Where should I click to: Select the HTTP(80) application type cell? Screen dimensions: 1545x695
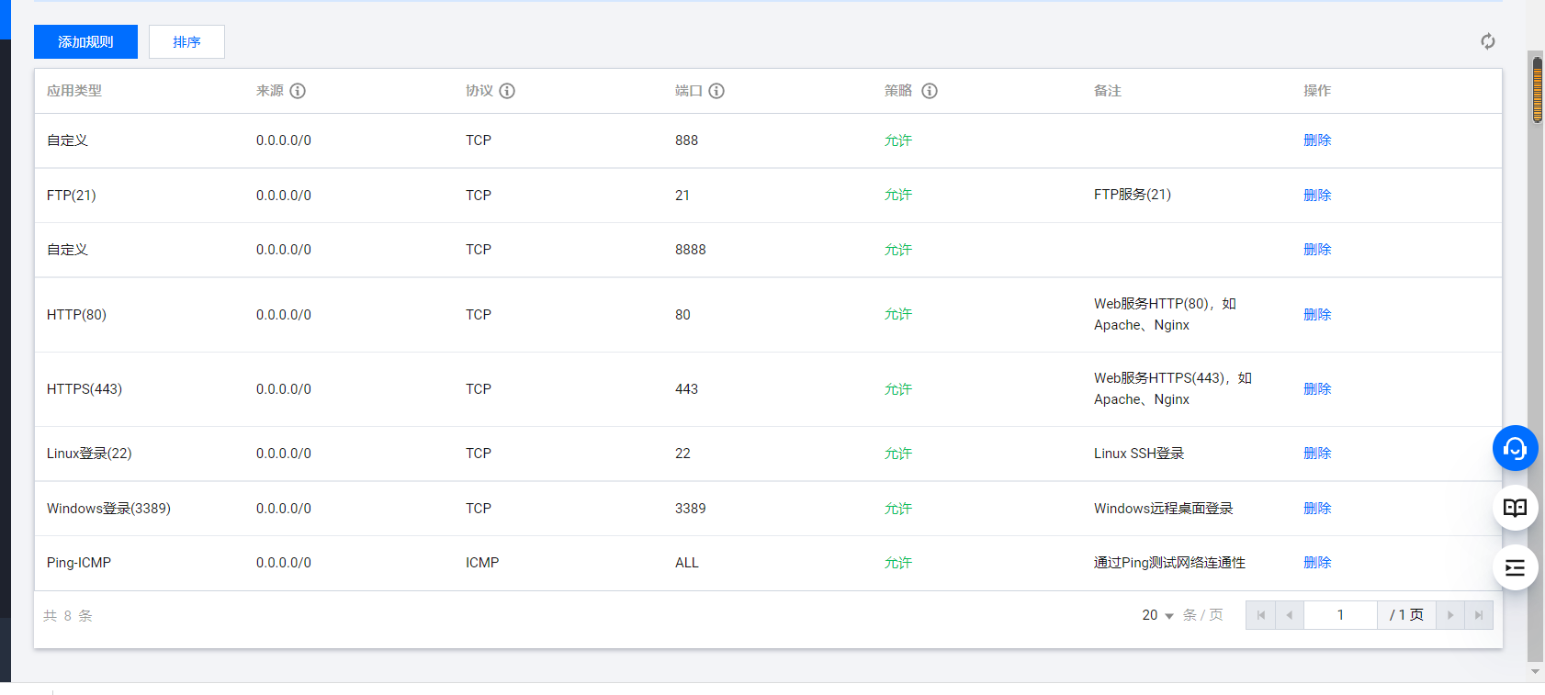[77, 315]
